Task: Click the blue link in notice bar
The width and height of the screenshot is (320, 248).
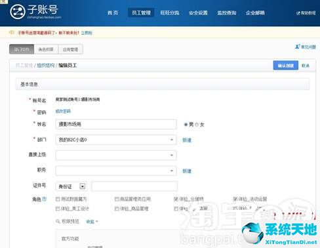Action: click(87, 33)
